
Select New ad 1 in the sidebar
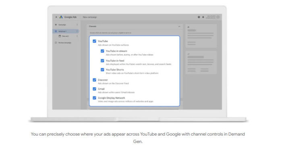tap(65, 36)
